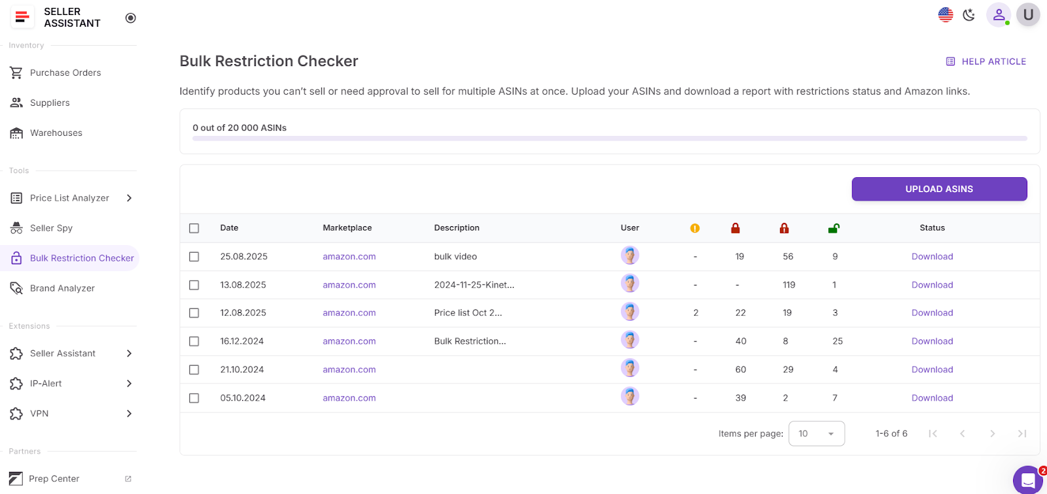Expand the VPN submenu chevron
Viewport: 1047px width, 494px height.
tap(129, 414)
